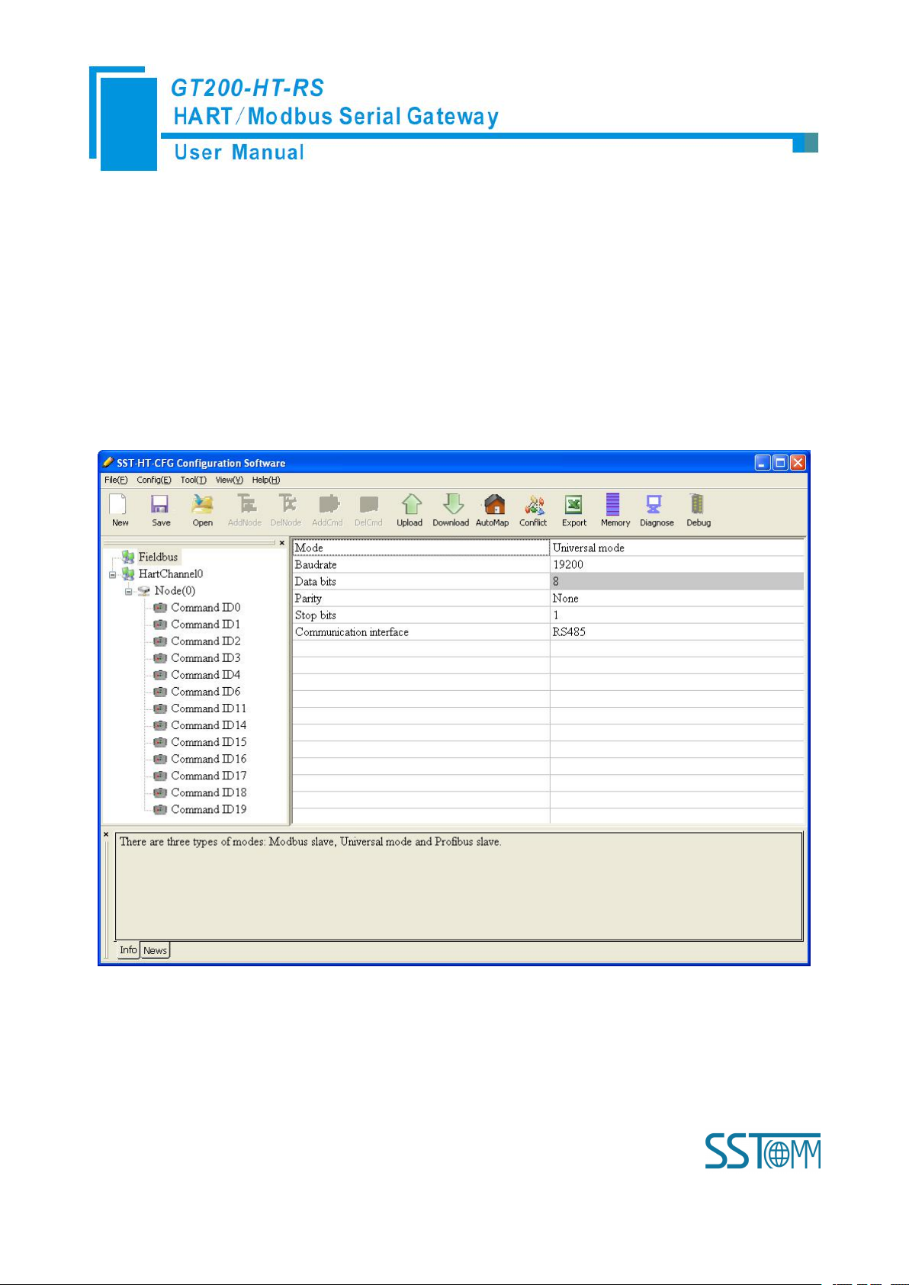Image resolution: width=909 pixels, height=1285 pixels.
Task: Click the DelNode toolbar icon
Action: 287,505
